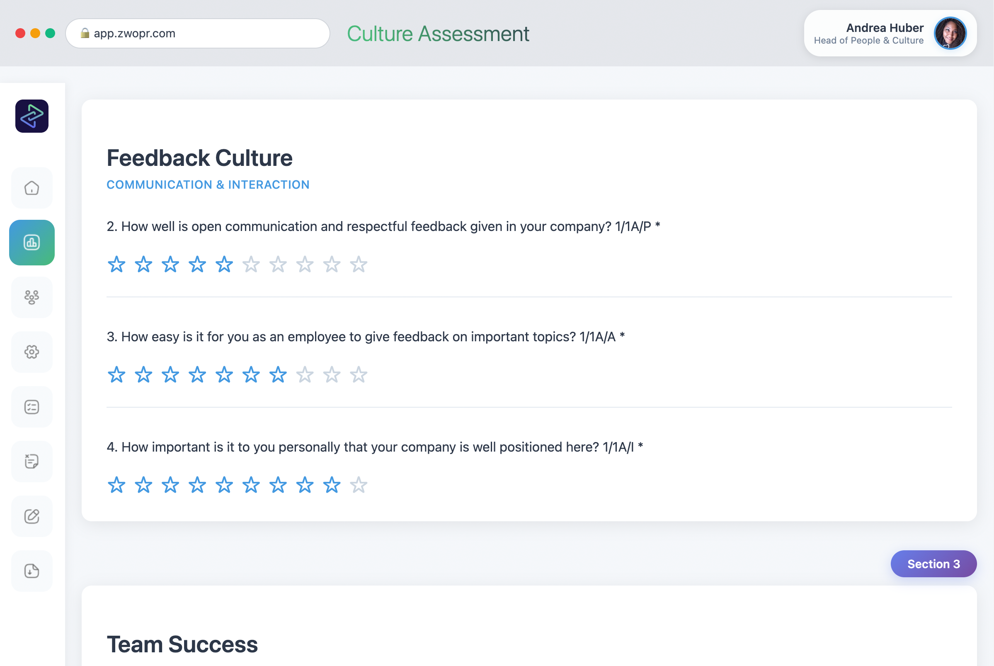Click the Section 3 button
The height and width of the screenshot is (666, 994).
coord(933,564)
